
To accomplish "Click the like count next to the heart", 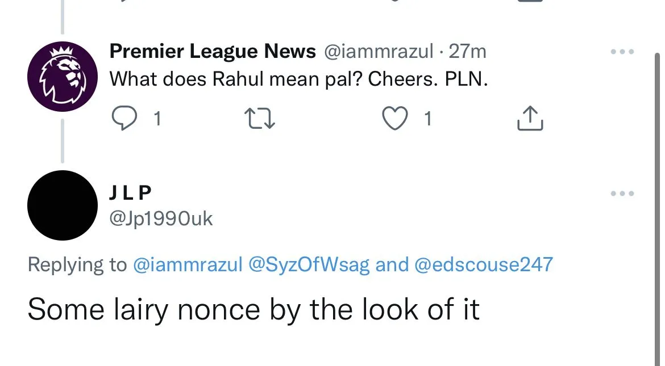I will tap(428, 119).
